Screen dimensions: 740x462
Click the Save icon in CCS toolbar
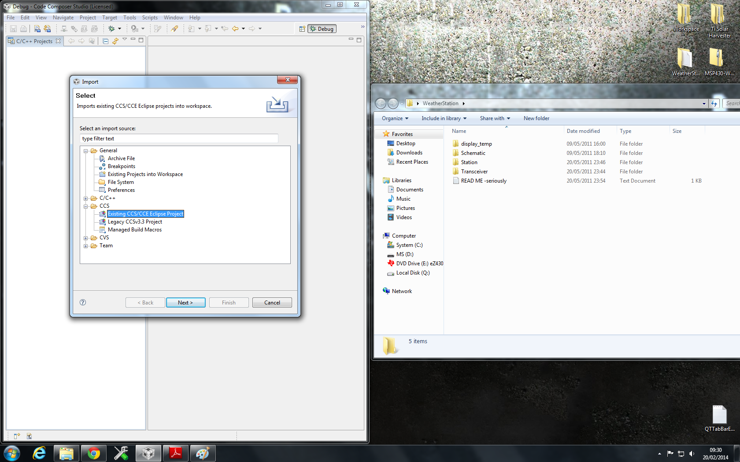tap(13, 29)
